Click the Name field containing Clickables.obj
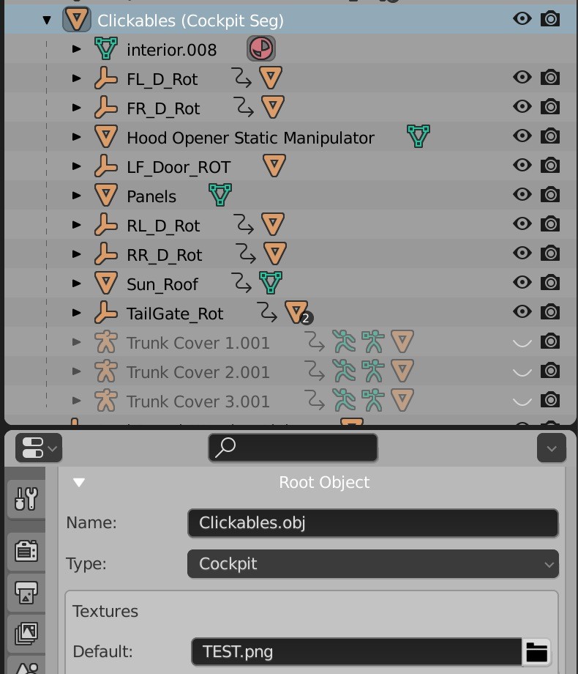Screen dimensions: 578x674 (372, 523)
